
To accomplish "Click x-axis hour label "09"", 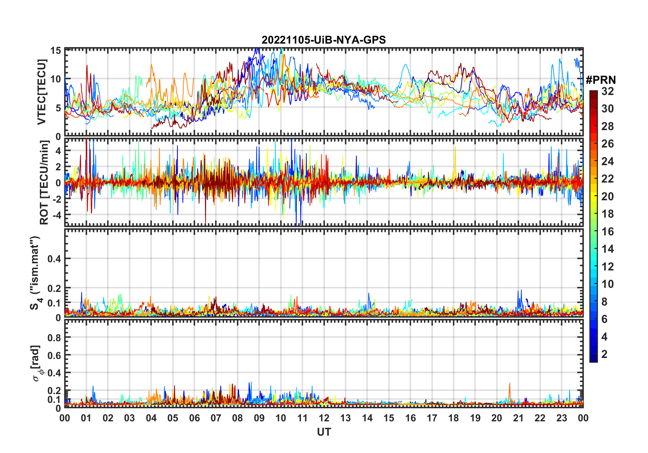I will (259, 418).
